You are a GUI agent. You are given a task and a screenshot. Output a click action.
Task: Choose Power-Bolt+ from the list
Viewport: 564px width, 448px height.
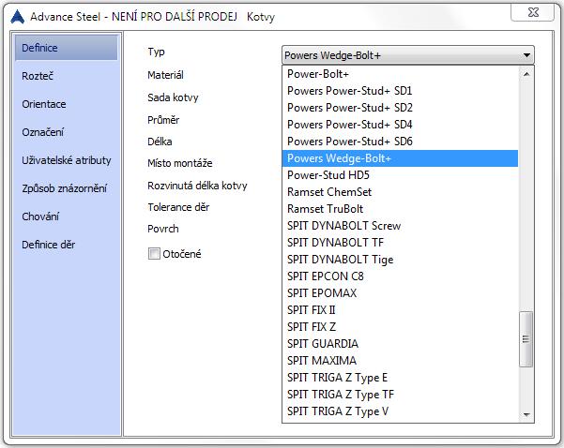[400, 74]
